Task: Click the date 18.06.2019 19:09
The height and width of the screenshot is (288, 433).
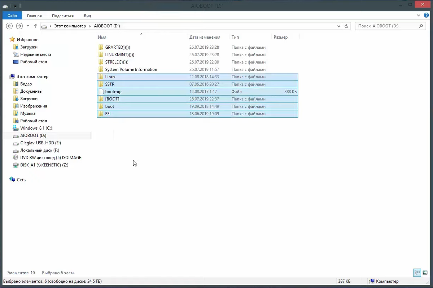Action: 204,114
